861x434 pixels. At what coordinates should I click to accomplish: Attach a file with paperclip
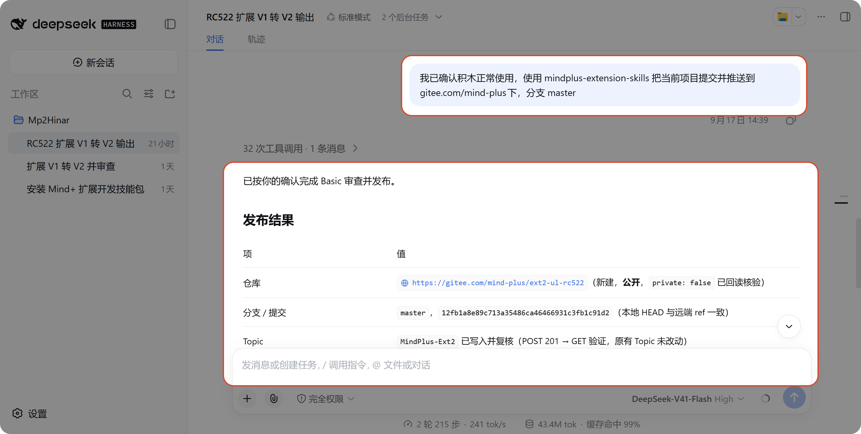pyautogui.click(x=274, y=399)
